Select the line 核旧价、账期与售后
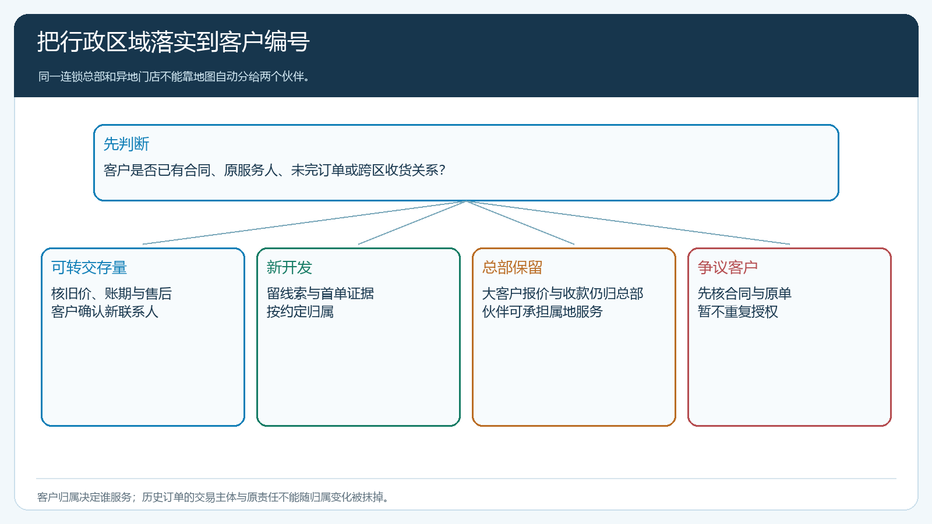This screenshot has width=932, height=524. click(111, 293)
